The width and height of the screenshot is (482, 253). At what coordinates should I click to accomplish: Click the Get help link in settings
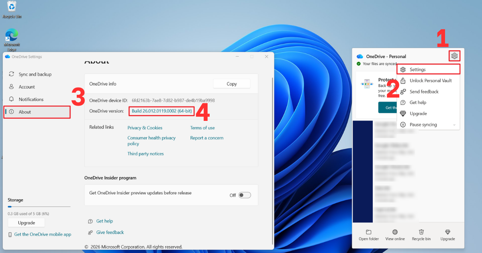104,221
